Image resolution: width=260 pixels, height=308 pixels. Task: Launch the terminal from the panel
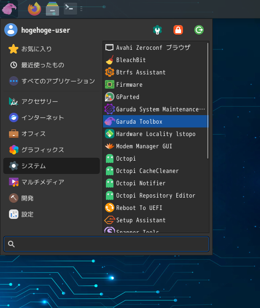[x=70, y=8]
